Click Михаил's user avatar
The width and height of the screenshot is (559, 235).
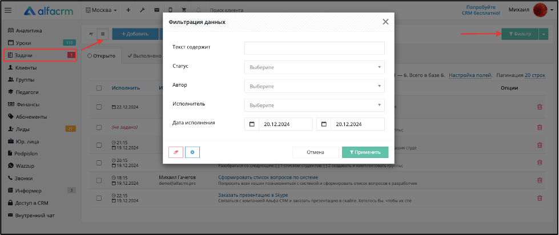(540, 10)
